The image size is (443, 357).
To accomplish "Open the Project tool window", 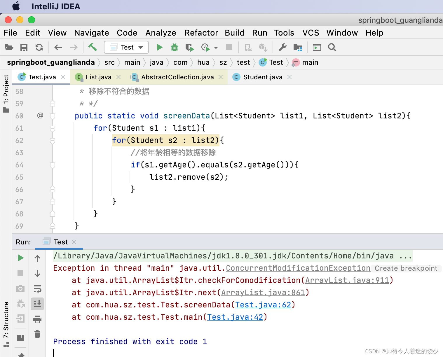I will (x=6, y=93).
